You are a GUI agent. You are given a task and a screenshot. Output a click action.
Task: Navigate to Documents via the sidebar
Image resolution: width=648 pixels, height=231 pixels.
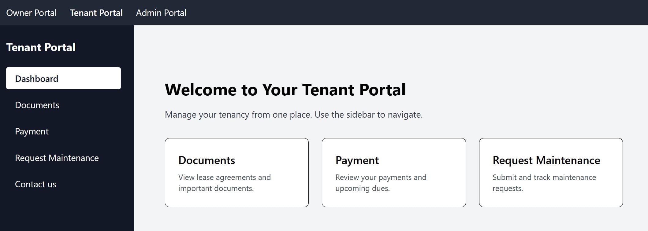pos(37,105)
